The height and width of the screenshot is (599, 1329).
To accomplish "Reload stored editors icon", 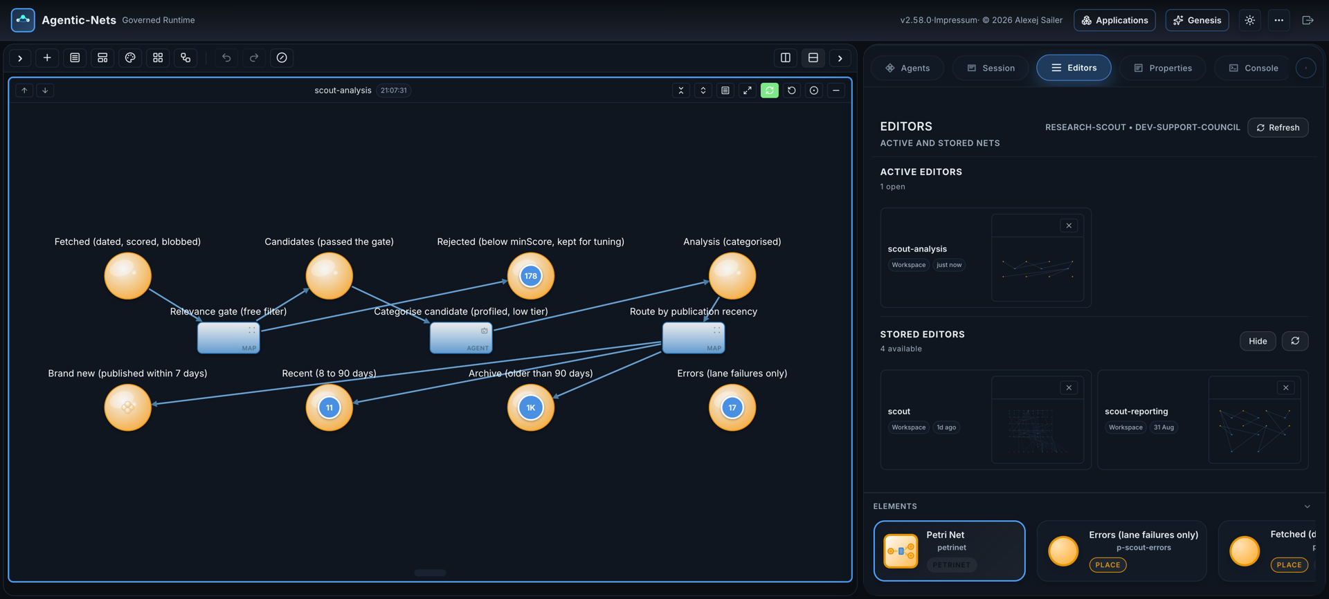I will (x=1295, y=341).
